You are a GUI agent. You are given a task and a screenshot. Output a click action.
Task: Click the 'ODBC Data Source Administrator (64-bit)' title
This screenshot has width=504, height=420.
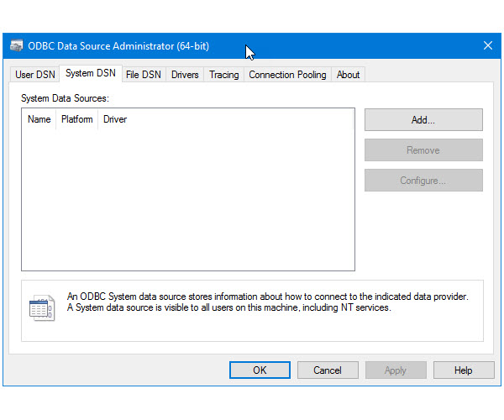118,46
